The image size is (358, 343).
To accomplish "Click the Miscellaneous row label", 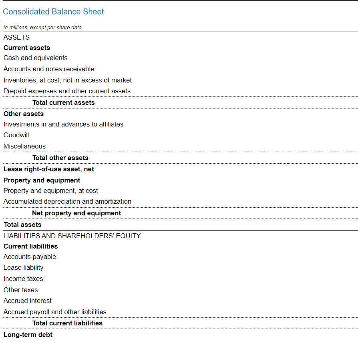I will coord(24,146).
